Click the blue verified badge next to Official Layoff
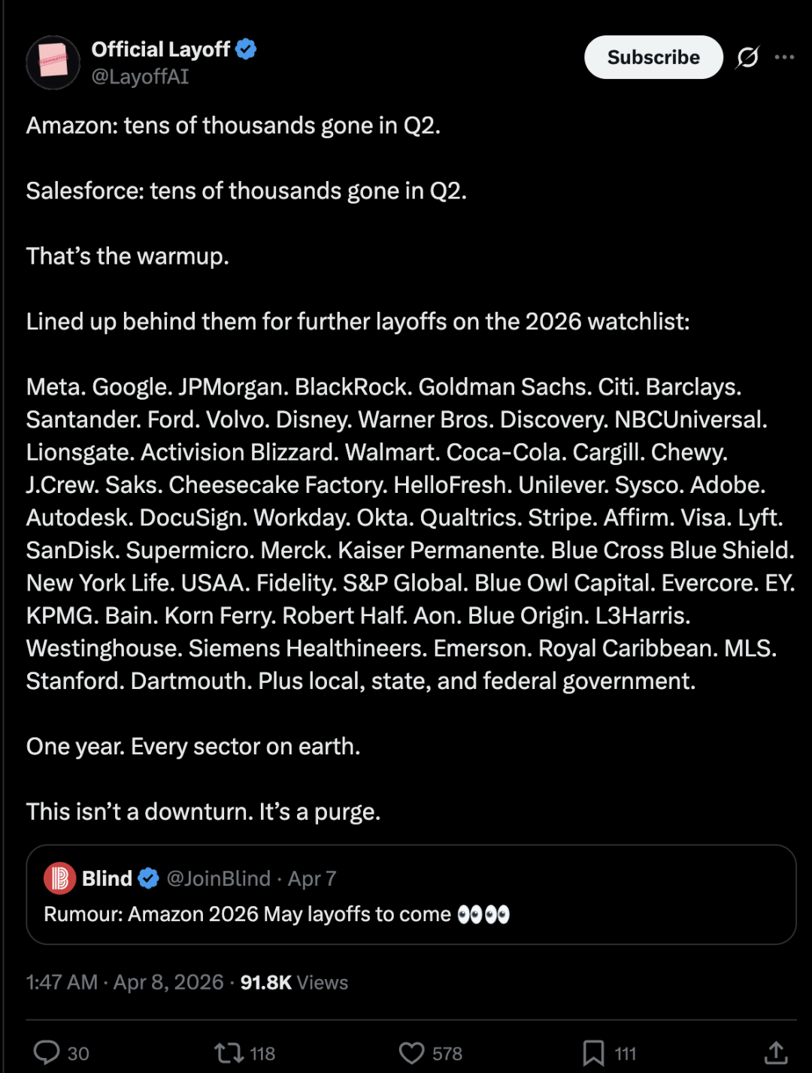This screenshot has height=1073, width=812. coord(246,50)
